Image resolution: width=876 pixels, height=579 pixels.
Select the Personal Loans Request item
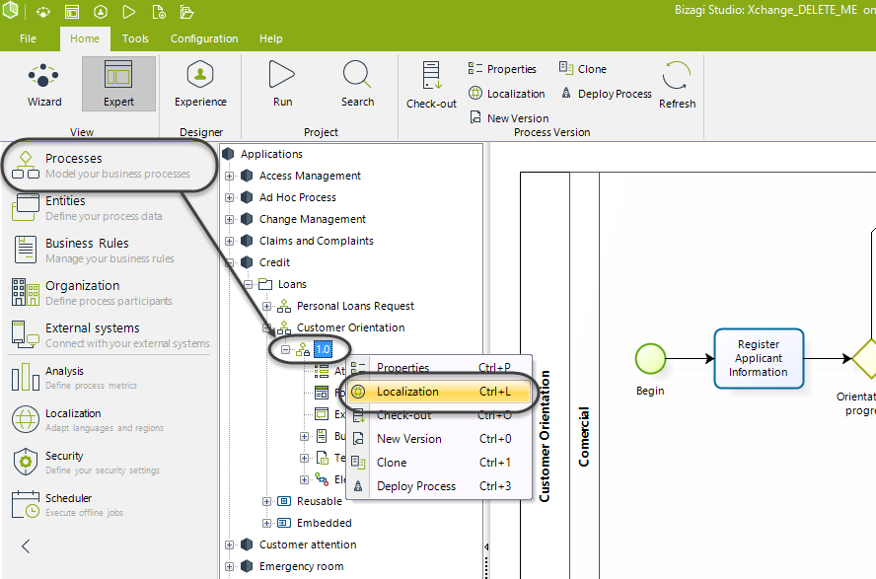(x=355, y=306)
